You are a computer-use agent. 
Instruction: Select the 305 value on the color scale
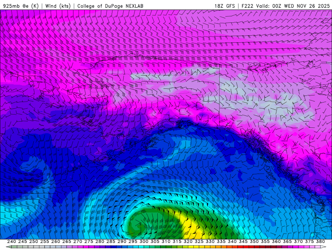coord(155,242)
